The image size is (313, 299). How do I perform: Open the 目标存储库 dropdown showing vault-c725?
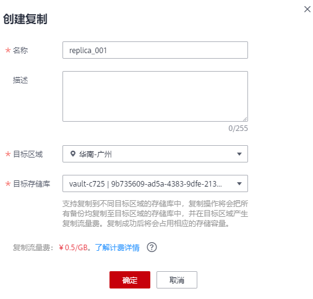click(155, 183)
